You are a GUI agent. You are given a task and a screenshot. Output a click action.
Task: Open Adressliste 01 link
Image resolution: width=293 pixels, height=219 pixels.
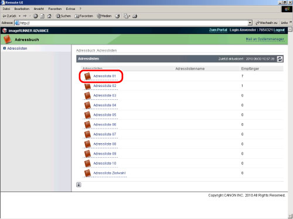[x=104, y=76]
